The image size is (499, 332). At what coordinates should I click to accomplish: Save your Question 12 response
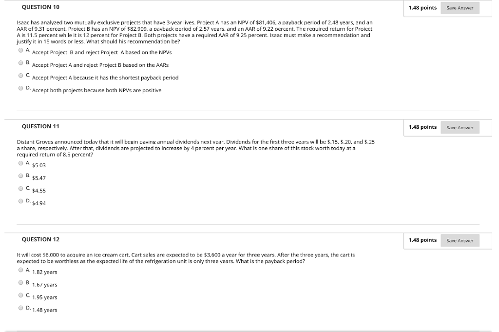(x=459, y=240)
